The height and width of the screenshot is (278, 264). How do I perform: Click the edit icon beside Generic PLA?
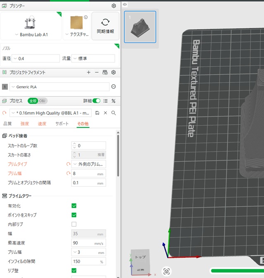coord(113,87)
